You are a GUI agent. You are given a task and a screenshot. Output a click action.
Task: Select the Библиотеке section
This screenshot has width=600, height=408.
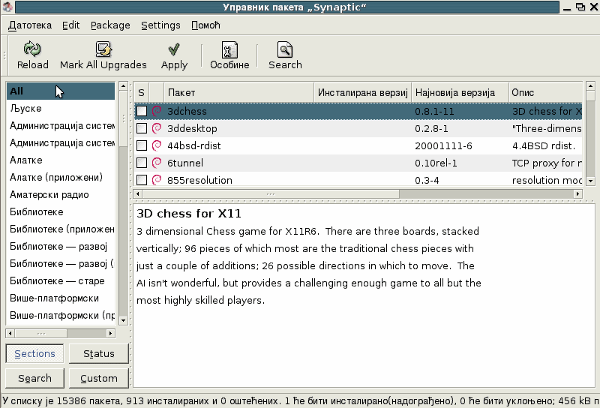click(x=61, y=211)
